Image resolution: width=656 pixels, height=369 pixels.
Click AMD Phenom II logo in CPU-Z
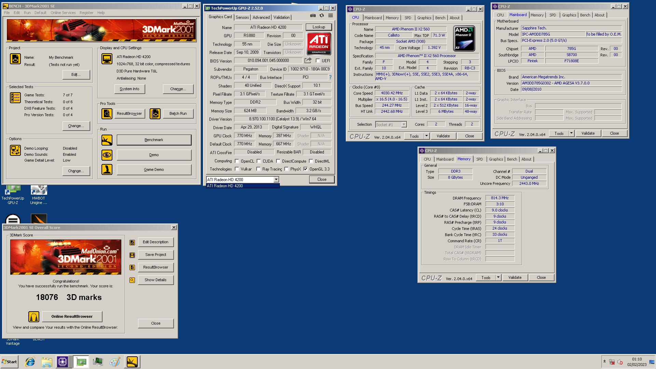coord(464,39)
